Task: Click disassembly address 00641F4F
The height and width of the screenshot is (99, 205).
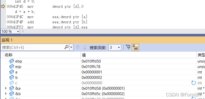Action: coord(15,22)
